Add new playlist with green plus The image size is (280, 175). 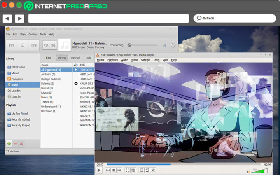pos(9,144)
